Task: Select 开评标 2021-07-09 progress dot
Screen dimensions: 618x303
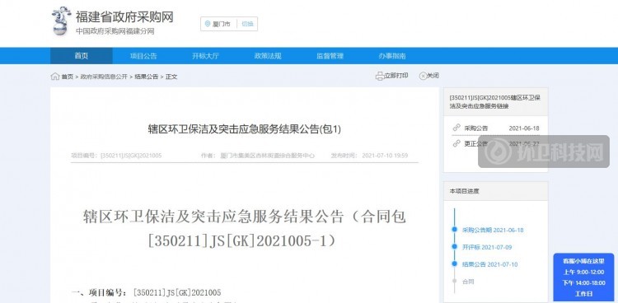Action: pyautogui.click(x=454, y=247)
